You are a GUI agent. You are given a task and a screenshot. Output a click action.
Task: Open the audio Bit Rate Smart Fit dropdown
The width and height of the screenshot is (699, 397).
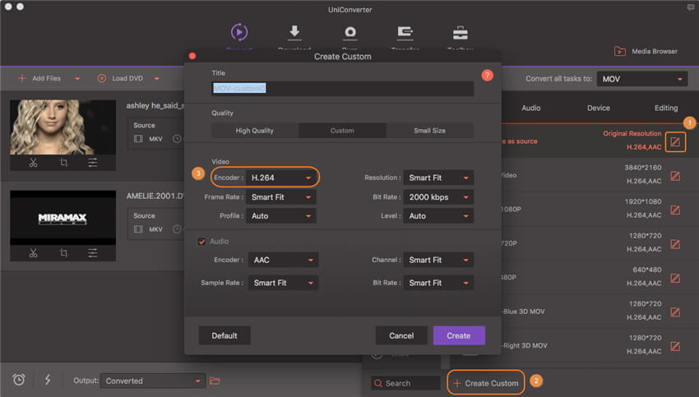point(438,283)
